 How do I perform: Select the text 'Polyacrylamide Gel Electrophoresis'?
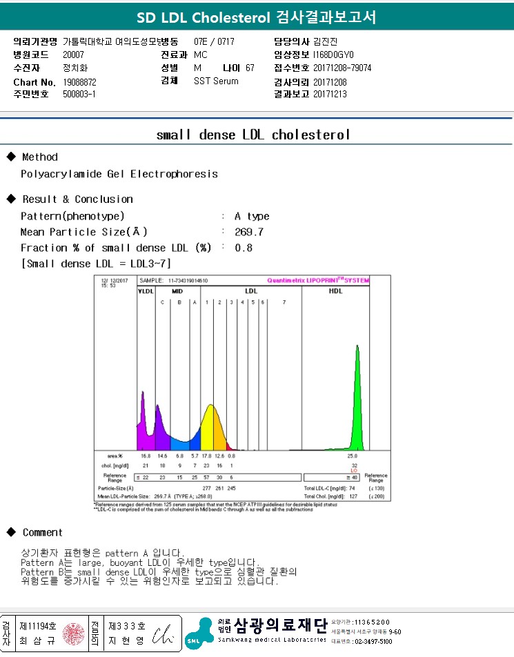click(x=119, y=174)
